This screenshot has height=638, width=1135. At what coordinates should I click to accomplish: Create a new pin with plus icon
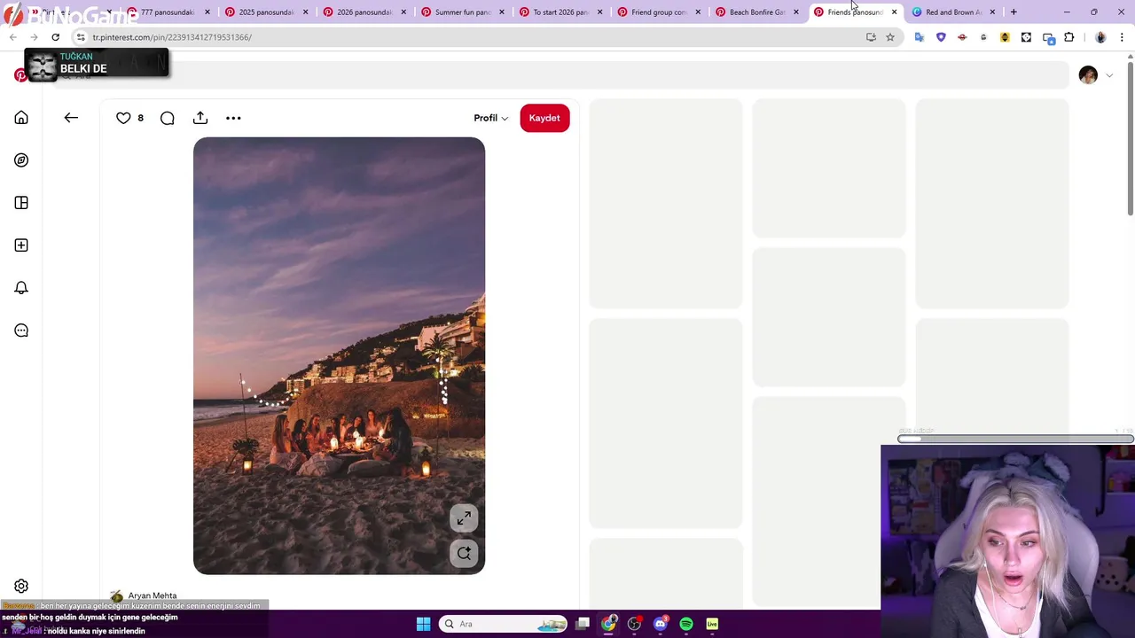click(x=21, y=245)
